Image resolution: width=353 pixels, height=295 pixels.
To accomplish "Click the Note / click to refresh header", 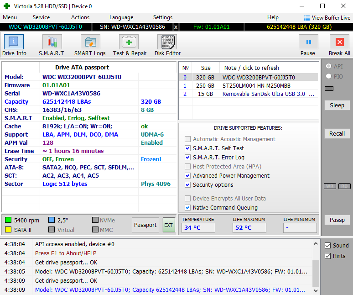I will 251,68.
